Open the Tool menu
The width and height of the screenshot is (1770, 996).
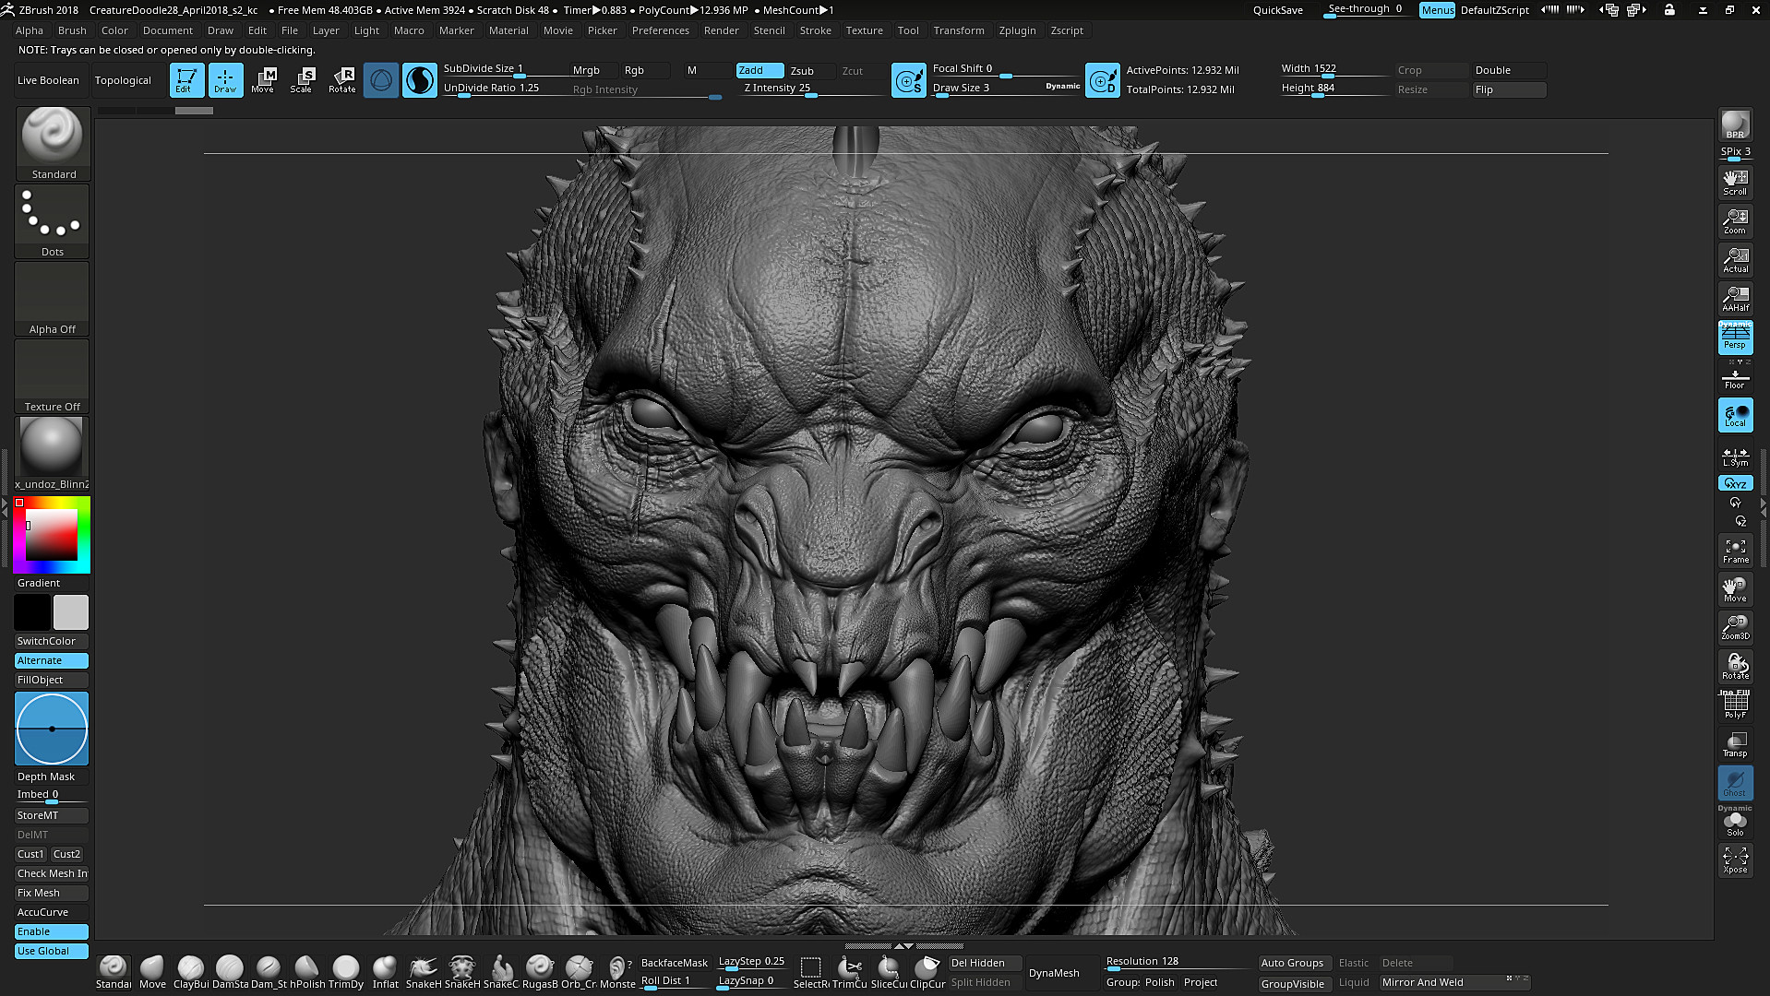click(908, 30)
